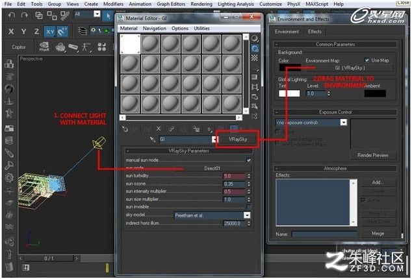Screen dimensions: 412x279
Task: Click the sun turbidity value field
Action: [x=235, y=176]
